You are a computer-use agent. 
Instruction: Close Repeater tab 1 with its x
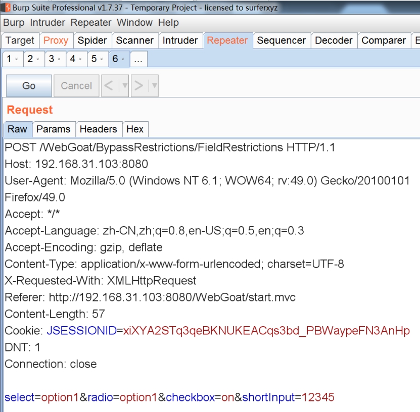point(17,59)
